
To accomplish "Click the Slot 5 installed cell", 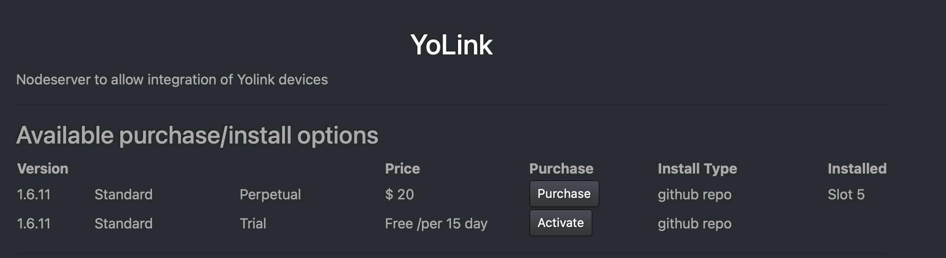I will coord(846,195).
